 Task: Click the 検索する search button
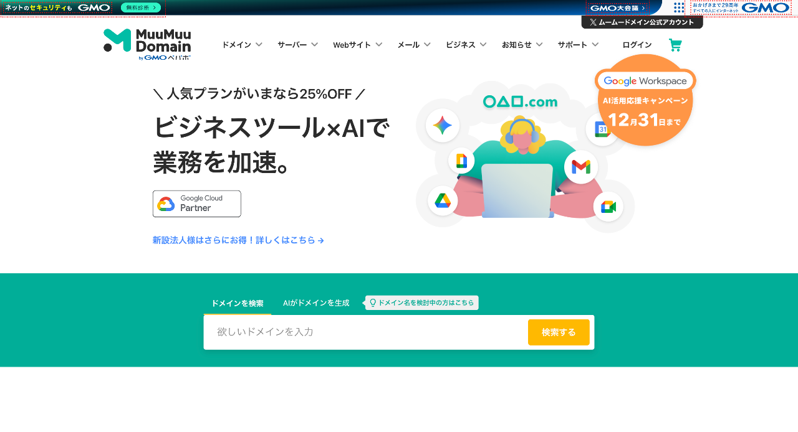click(x=558, y=332)
